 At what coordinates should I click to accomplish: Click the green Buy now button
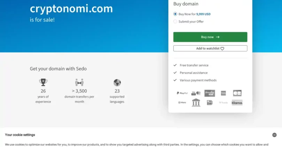point(210,37)
